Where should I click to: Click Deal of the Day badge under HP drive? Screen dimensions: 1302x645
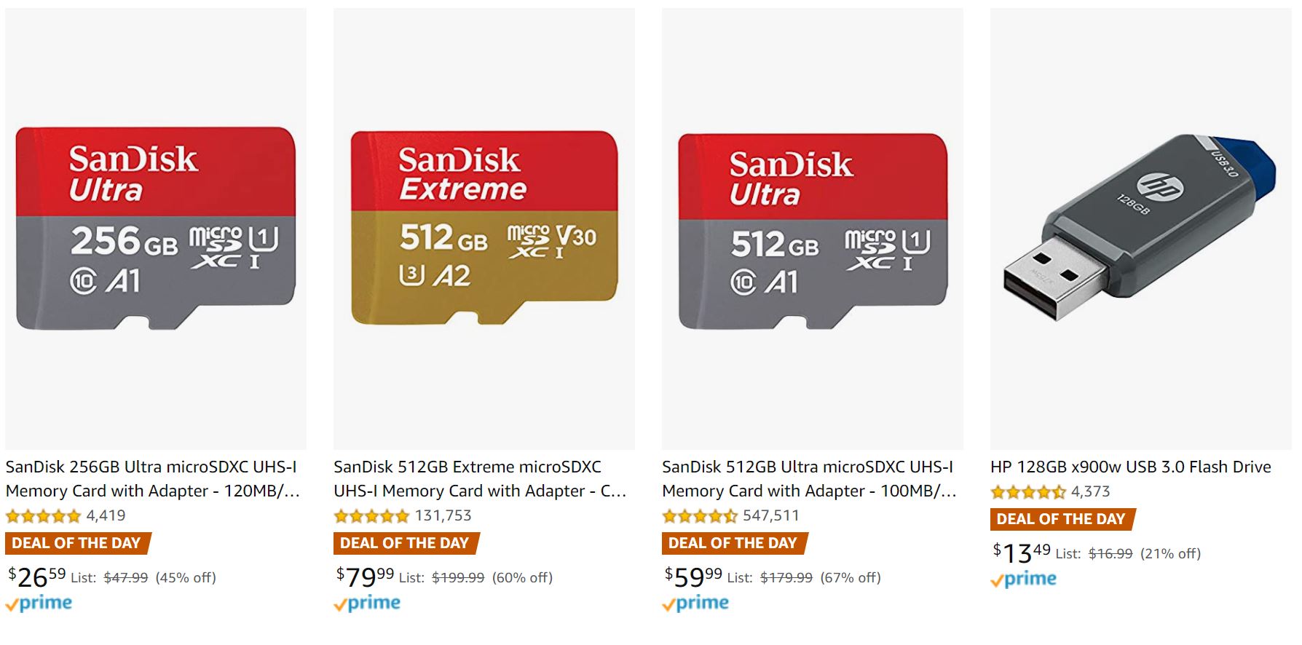[1061, 520]
